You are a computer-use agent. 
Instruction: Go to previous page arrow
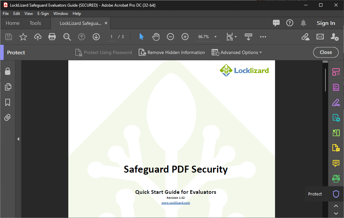[x=82, y=37]
